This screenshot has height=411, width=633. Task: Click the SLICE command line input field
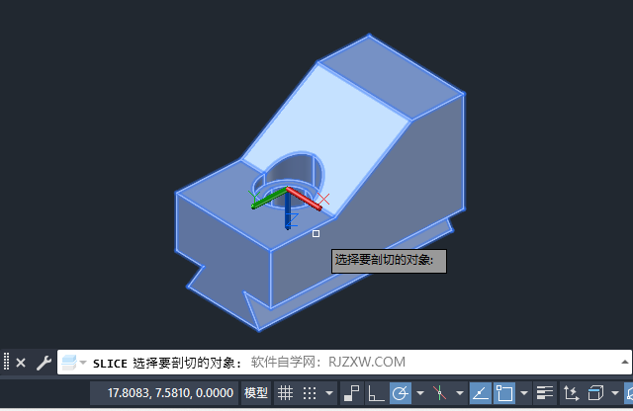pyautogui.click(x=344, y=363)
